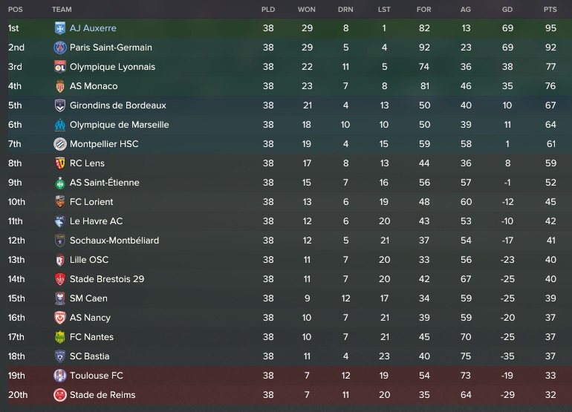The image size is (572, 412).
Task: Sort table by GD column header
Action: (x=507, y=10)
